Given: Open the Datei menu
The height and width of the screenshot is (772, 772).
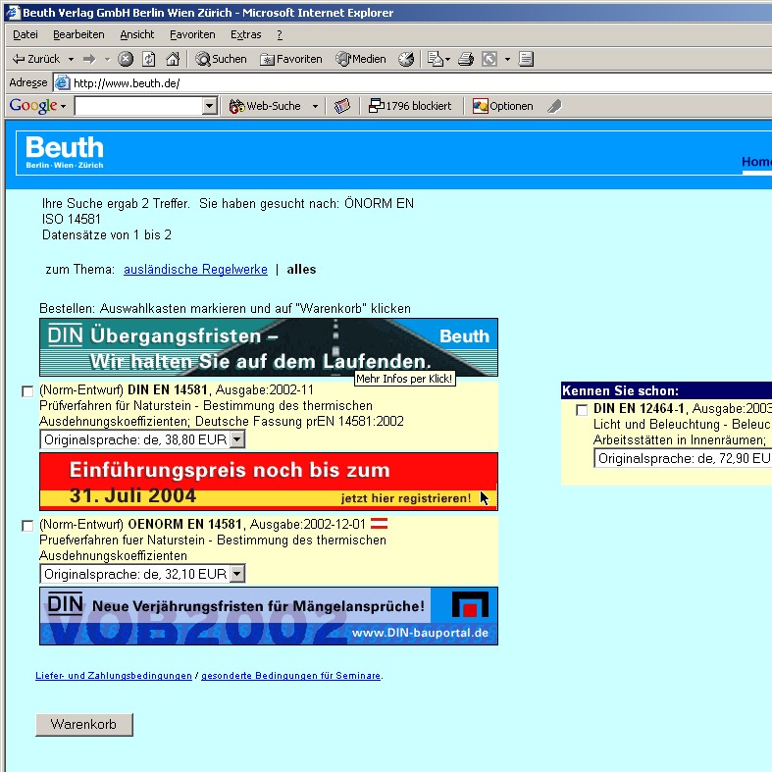Looking at the screenshot, I should 26,34.
